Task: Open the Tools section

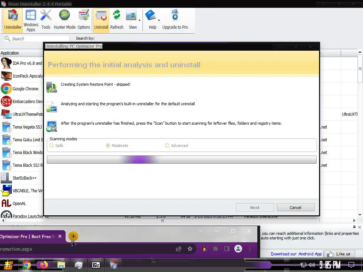Action: (x=46, y=20)
